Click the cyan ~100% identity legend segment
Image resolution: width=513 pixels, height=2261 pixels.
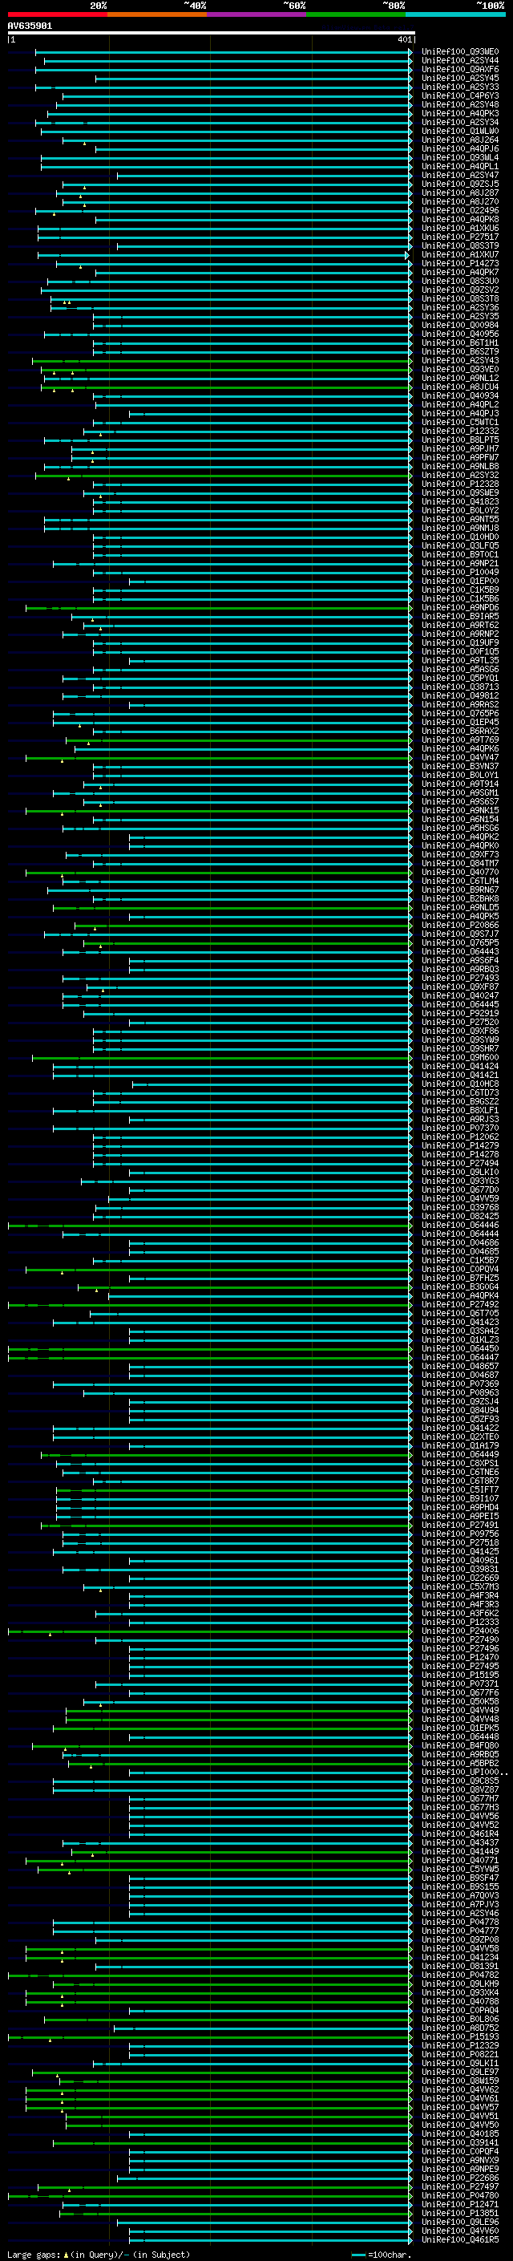(456, 14)
